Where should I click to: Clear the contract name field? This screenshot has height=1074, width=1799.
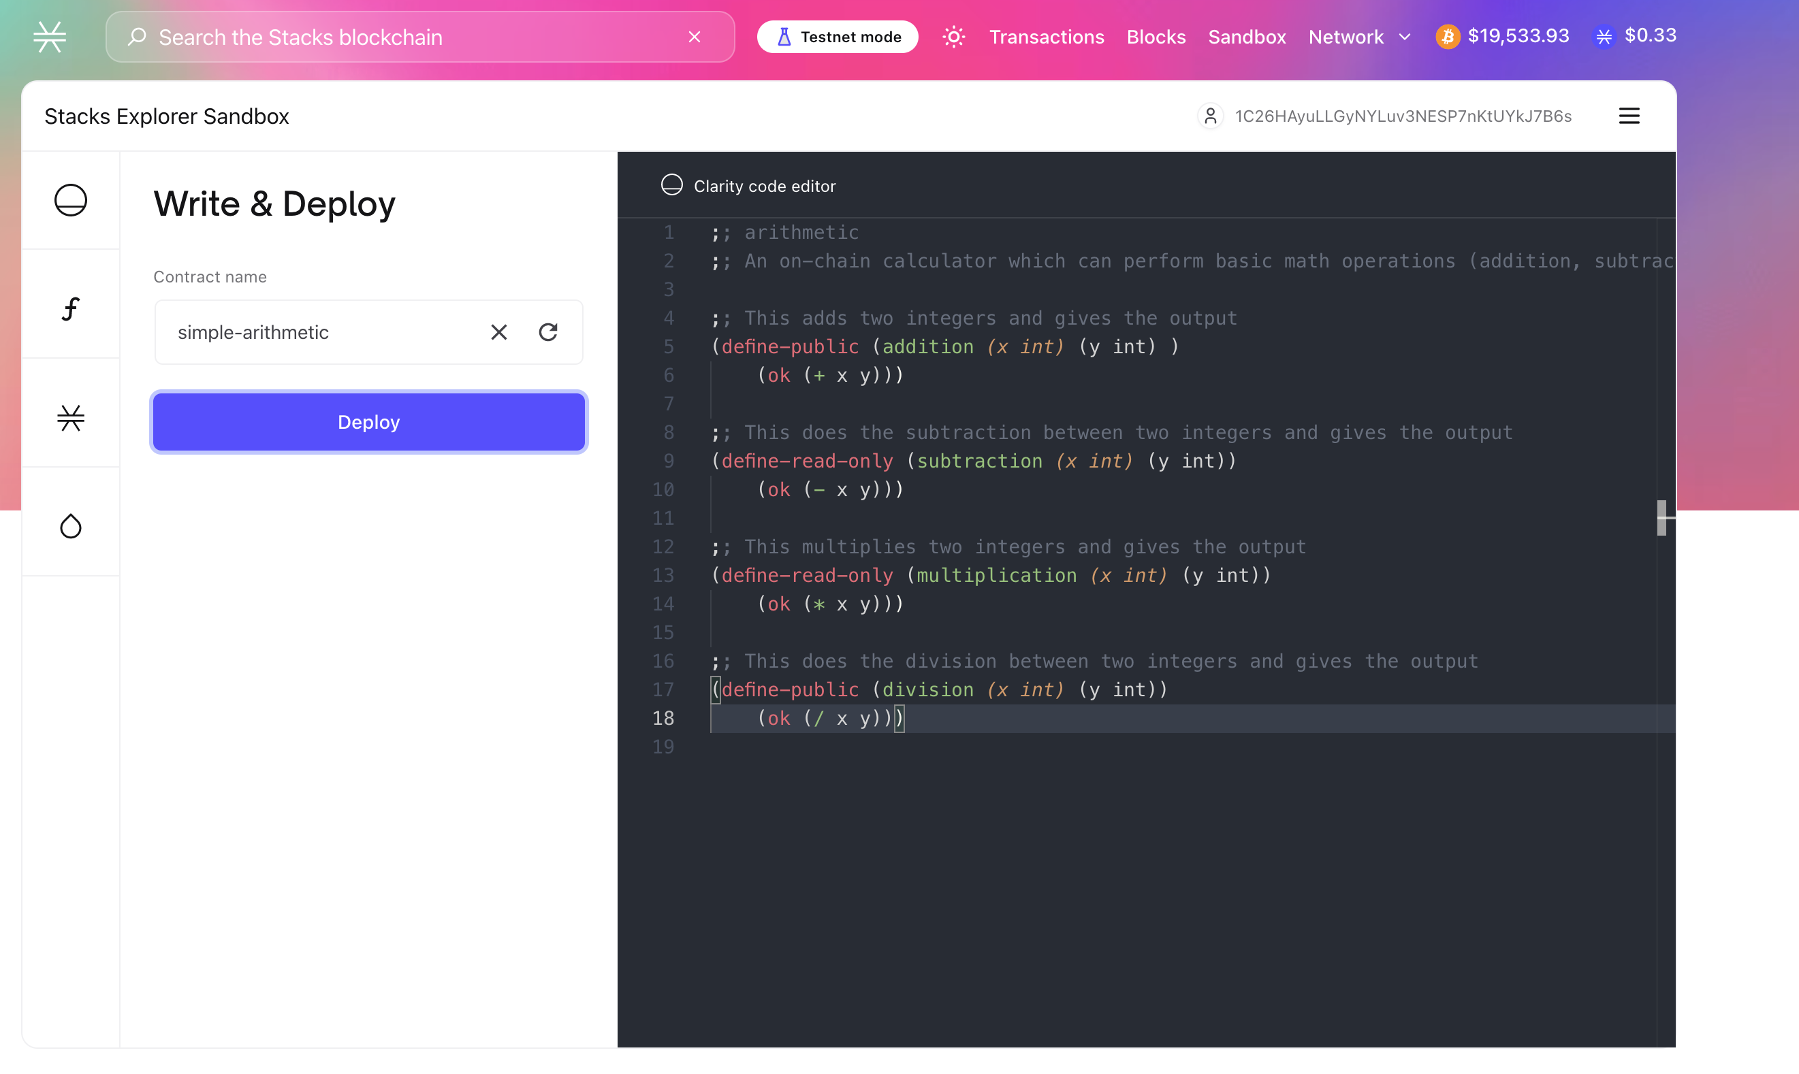point(499,332)
